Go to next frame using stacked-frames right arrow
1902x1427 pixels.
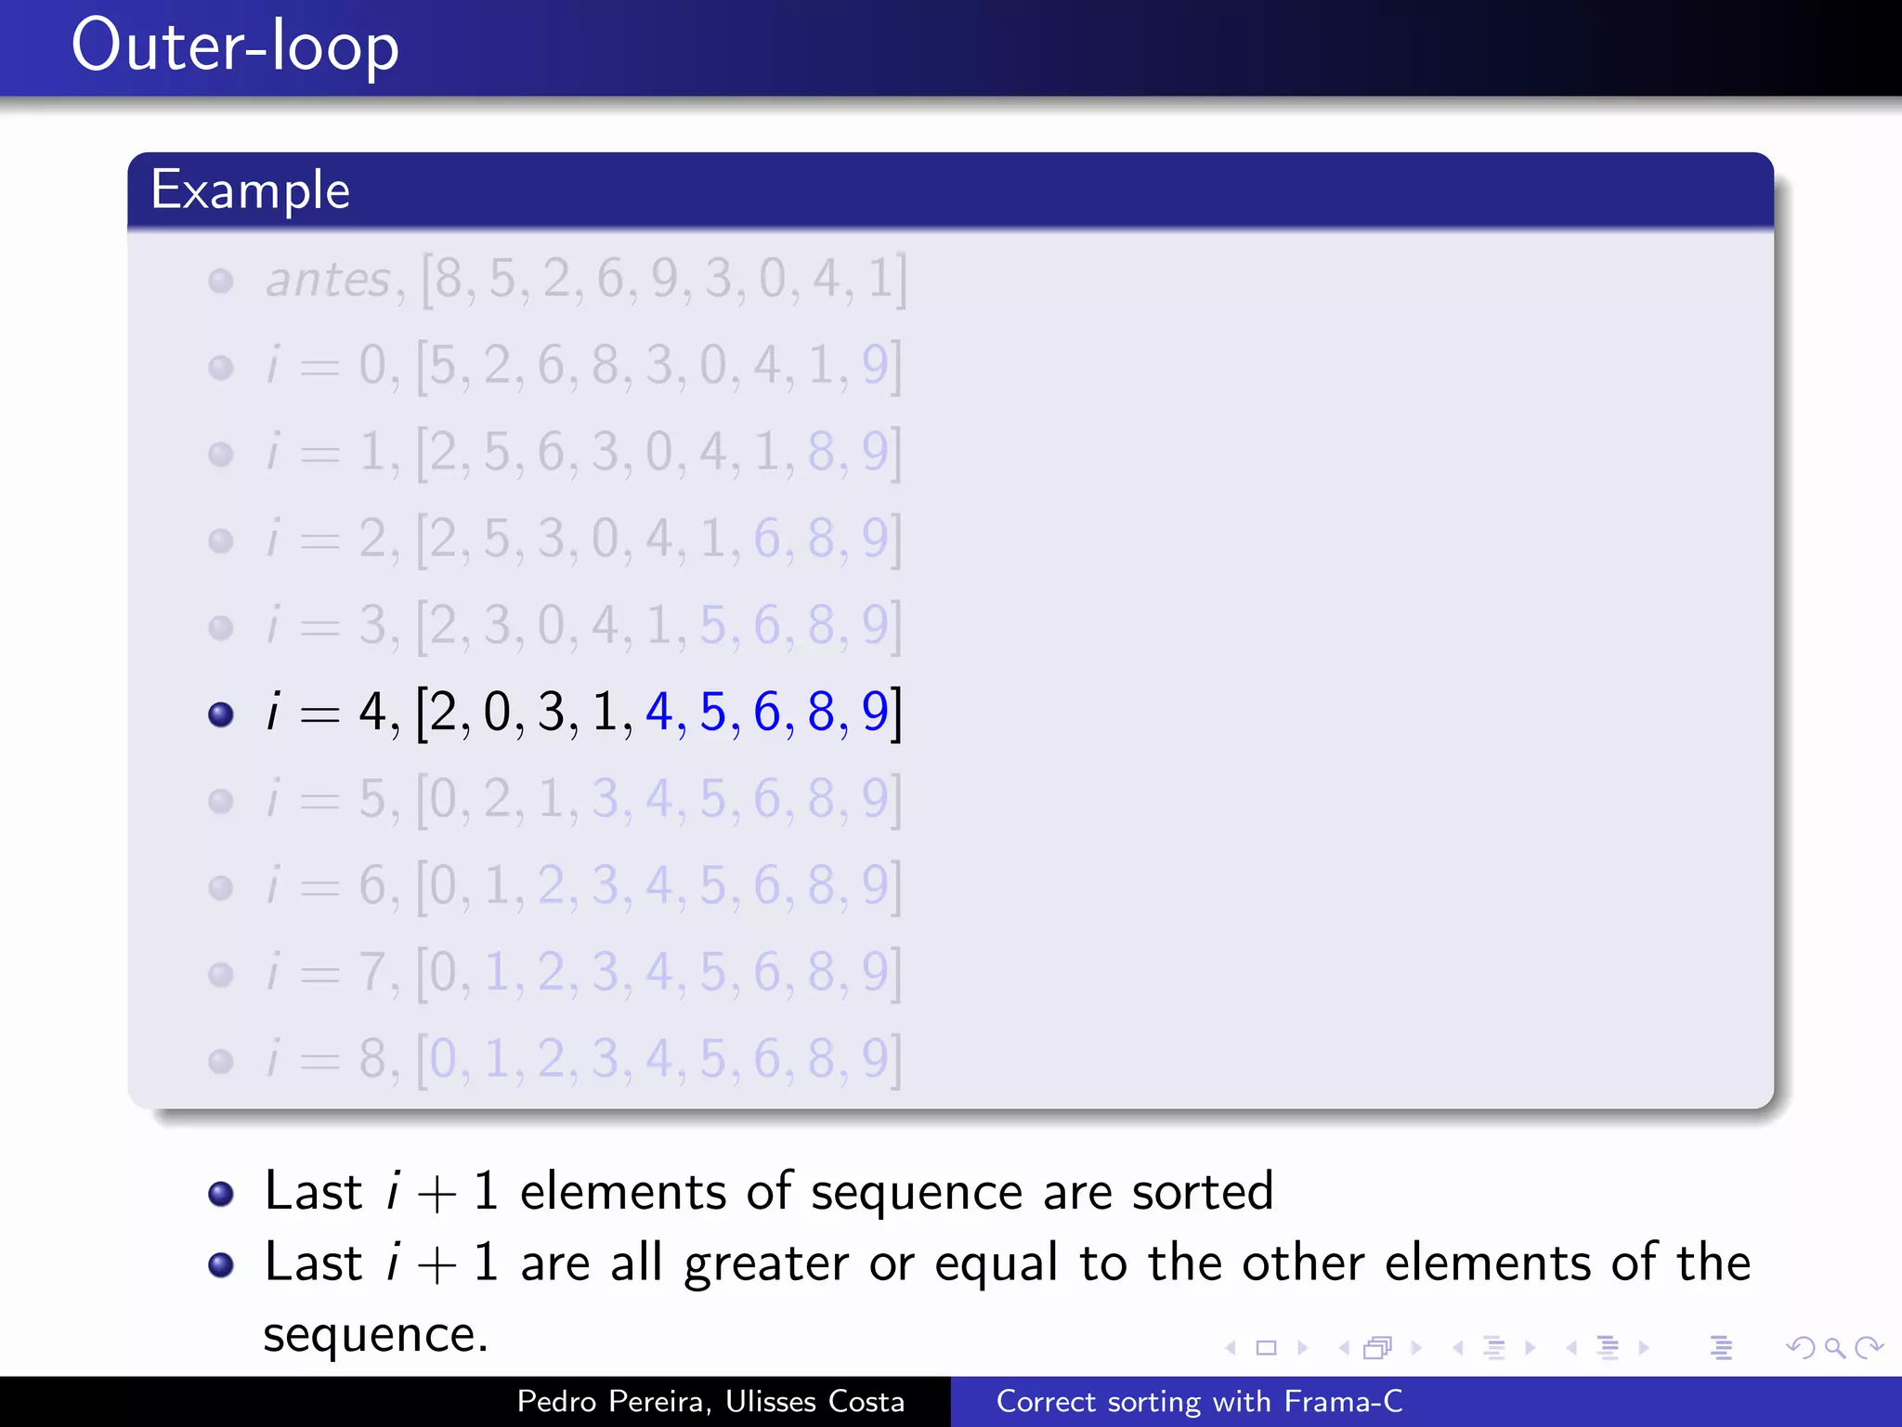point(1416,1348)
